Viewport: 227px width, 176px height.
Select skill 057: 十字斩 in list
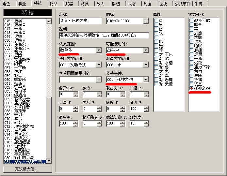pyautogui.click(x=25, y=67)
